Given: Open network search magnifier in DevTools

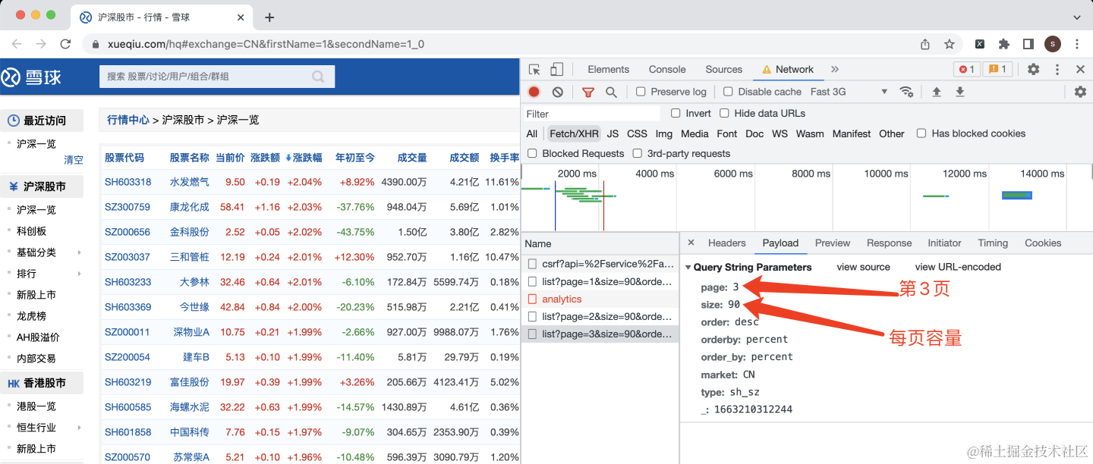Looking at the screenshot, I should [611, 92].
